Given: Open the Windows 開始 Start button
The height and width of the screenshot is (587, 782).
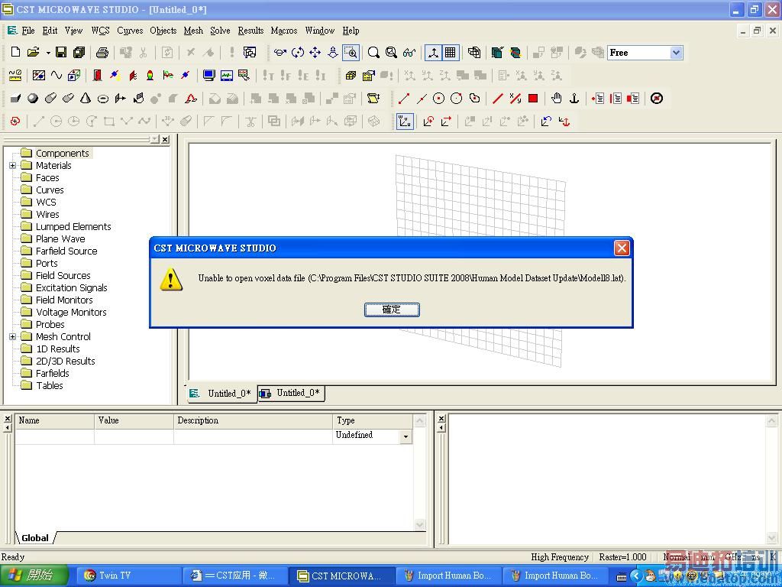Looking at the screenshot, I should pyautogui.click(x=33, y=576).
